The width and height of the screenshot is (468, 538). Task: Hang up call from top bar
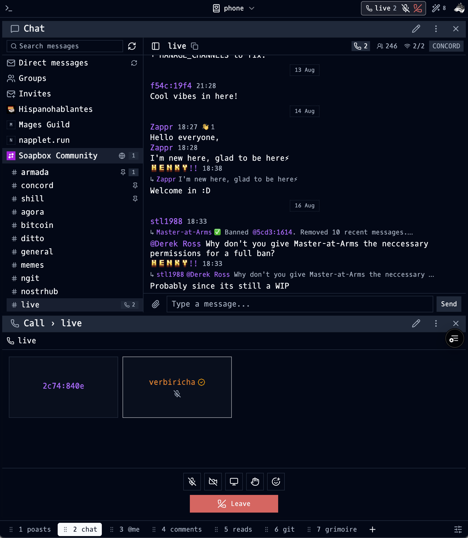tap(418, 8)
